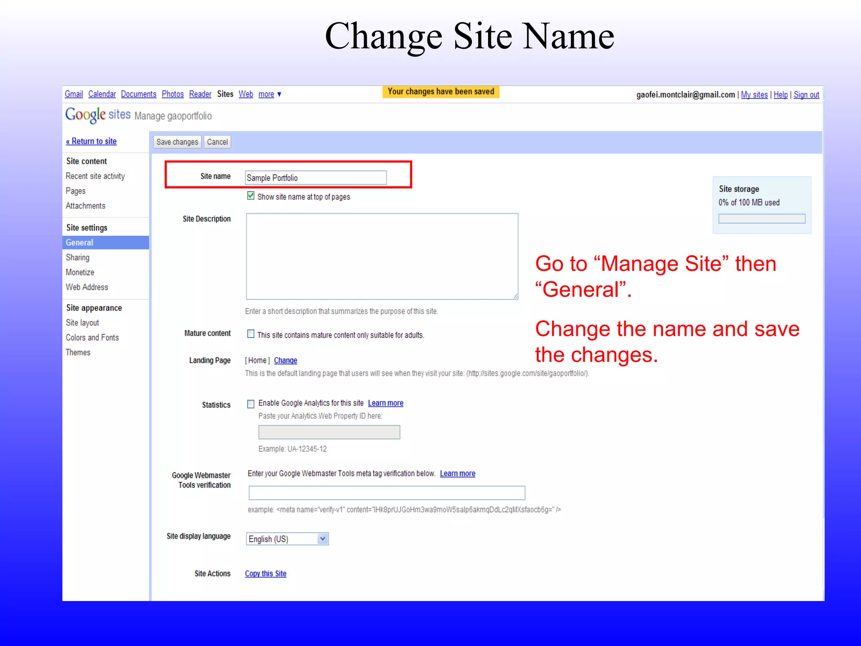This screenshot has width=861, height=646.
Task: Click the 'Example: UA-12345-12' text
Action: click(293, 449)
